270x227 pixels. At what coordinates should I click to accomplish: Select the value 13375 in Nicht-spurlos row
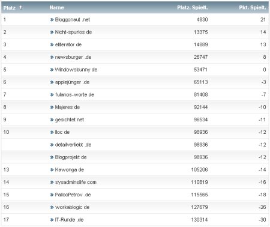tap(201, 32)
